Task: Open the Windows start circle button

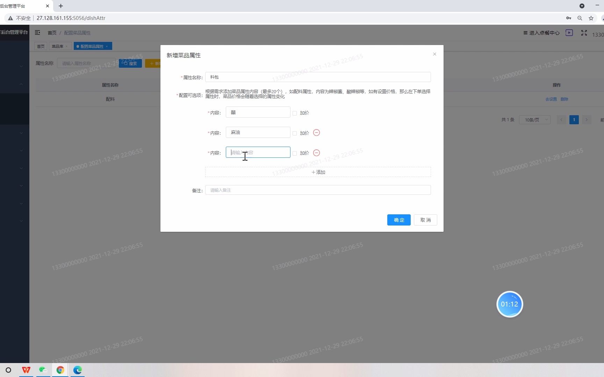Action: click(8, 370)
